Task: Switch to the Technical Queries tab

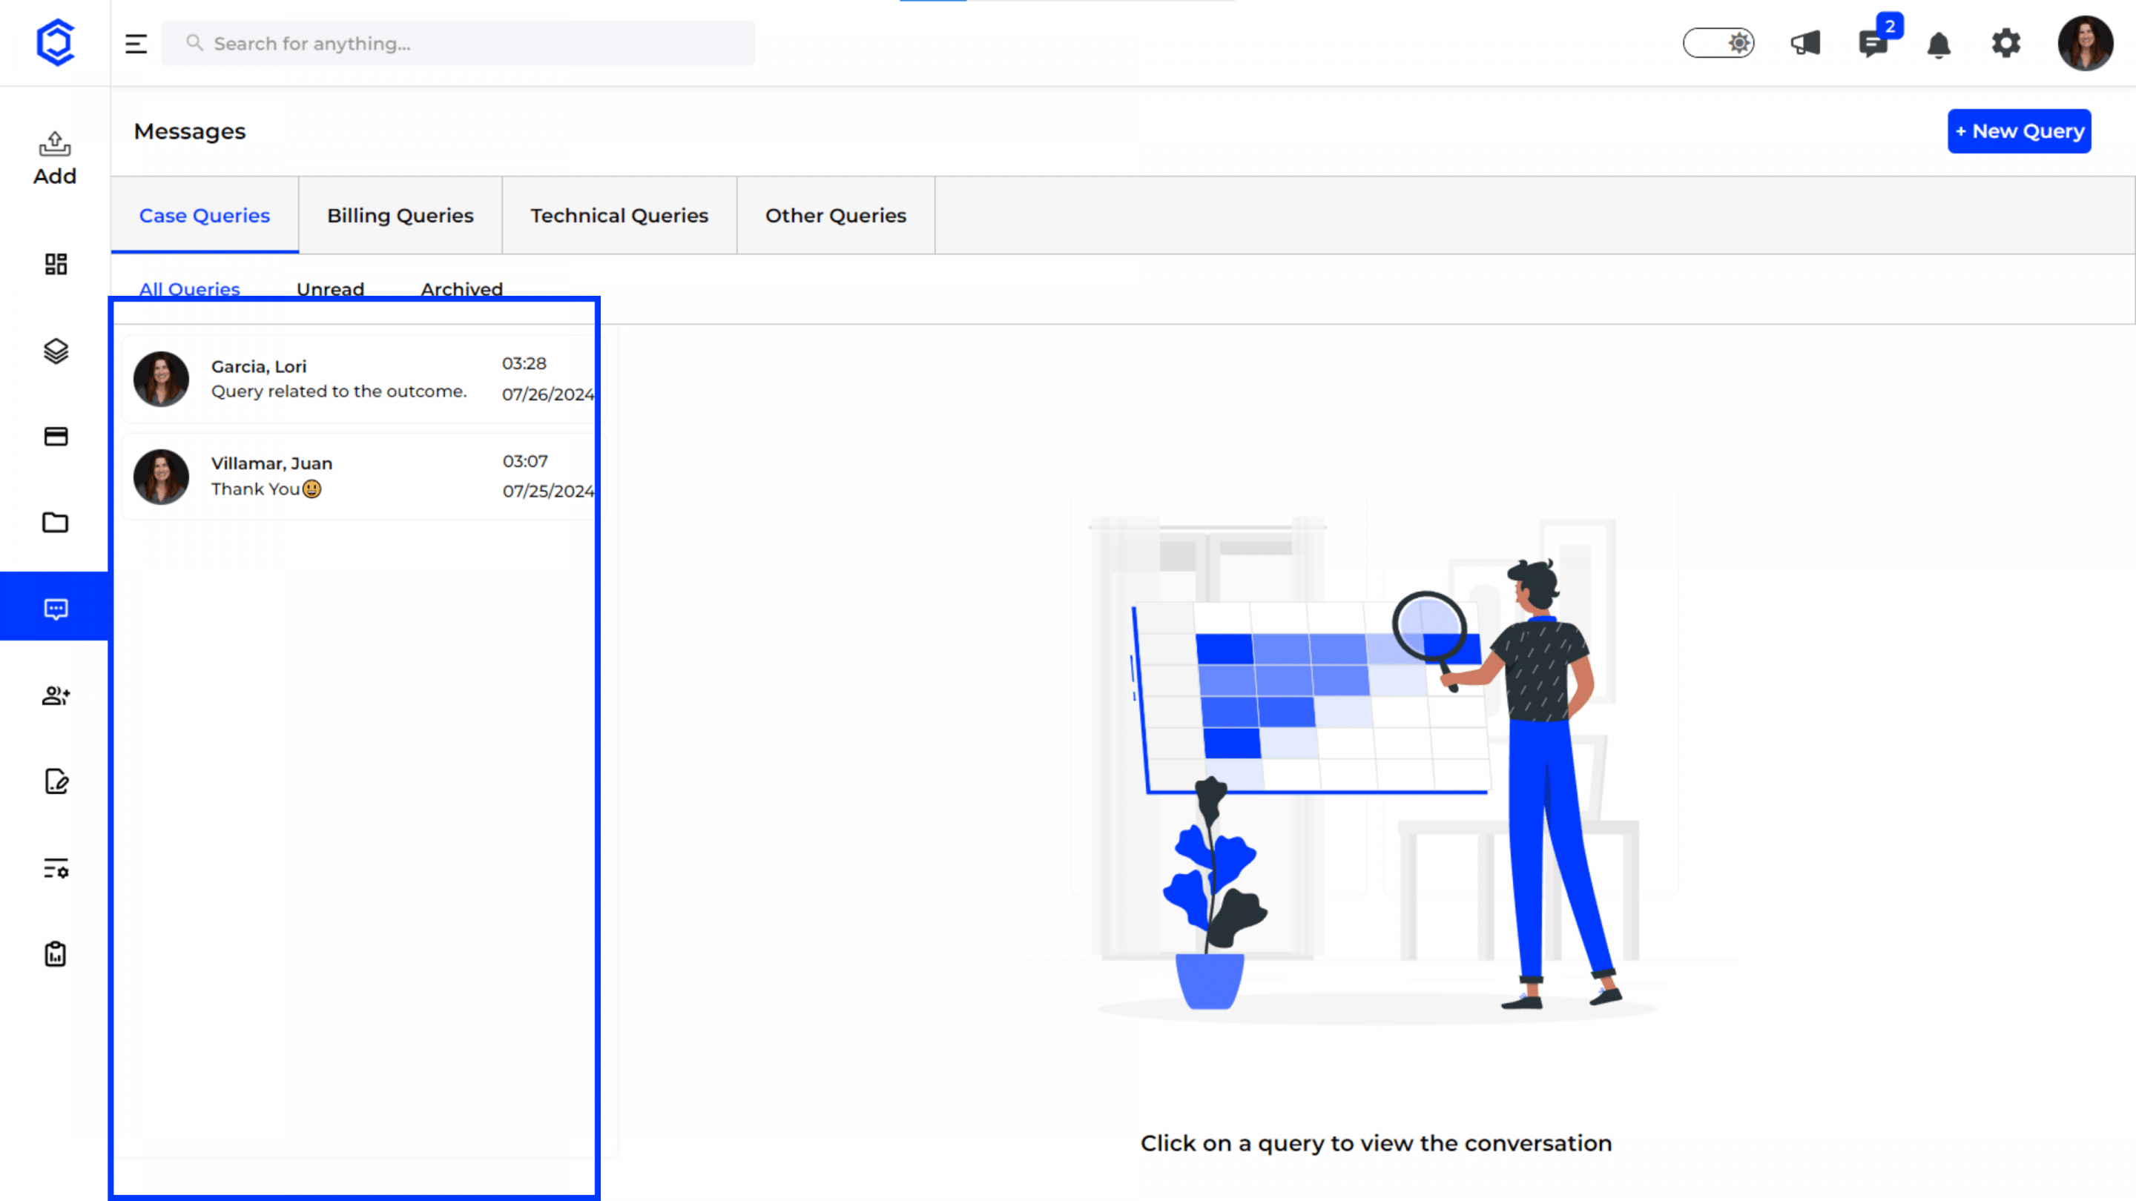Action: (x=619, y=216)
